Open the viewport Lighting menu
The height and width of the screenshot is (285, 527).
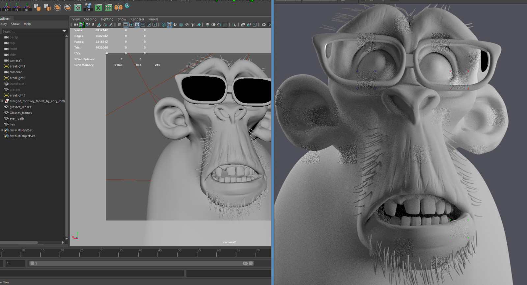tap(107, 19)
